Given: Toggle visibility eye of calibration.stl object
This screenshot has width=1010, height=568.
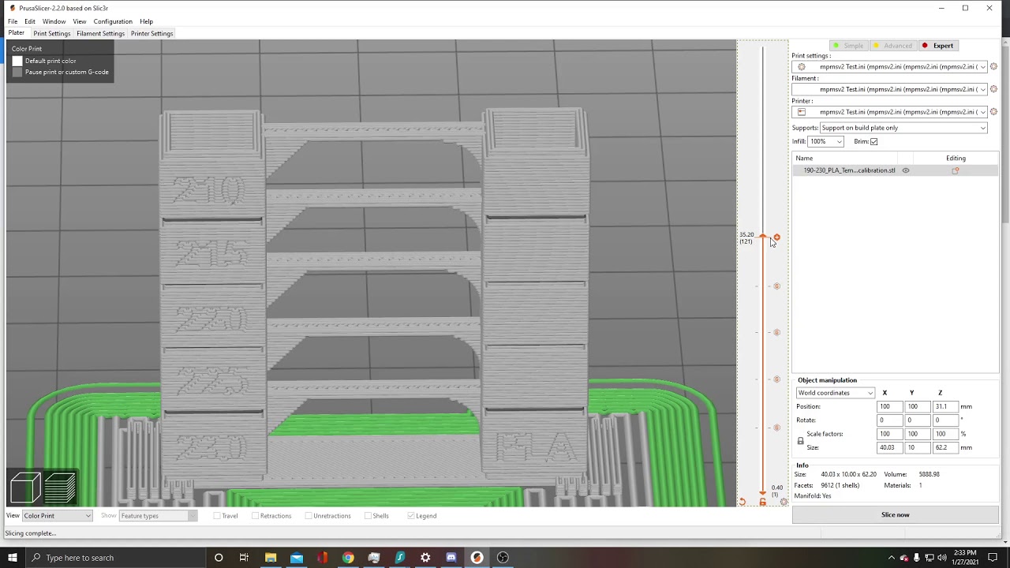Looking at the screenshot, I should [906, 170].
